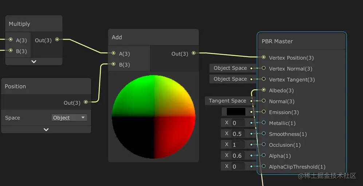Click the Space label in Position node
This screenshot has height=186, width=363.
click(12, 118)
